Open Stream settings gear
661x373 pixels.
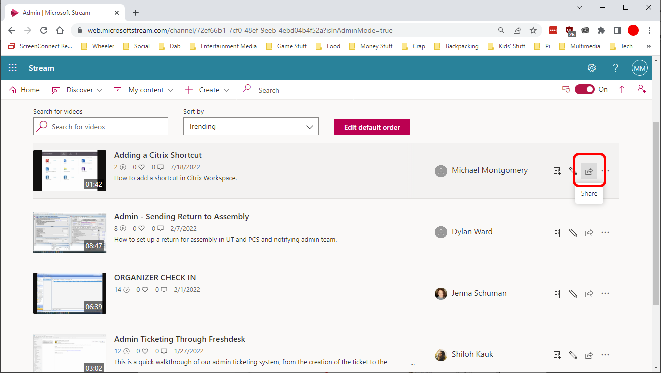(x=592, y=68)
